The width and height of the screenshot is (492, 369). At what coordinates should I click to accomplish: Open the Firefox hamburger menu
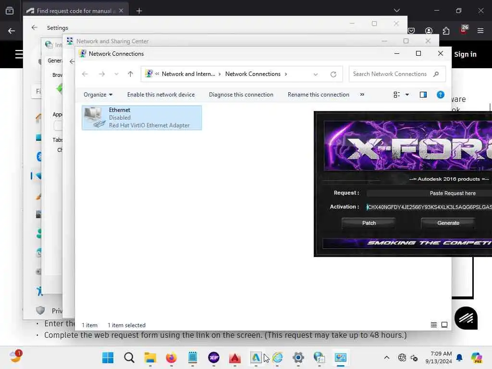click(x=480, y=31)
